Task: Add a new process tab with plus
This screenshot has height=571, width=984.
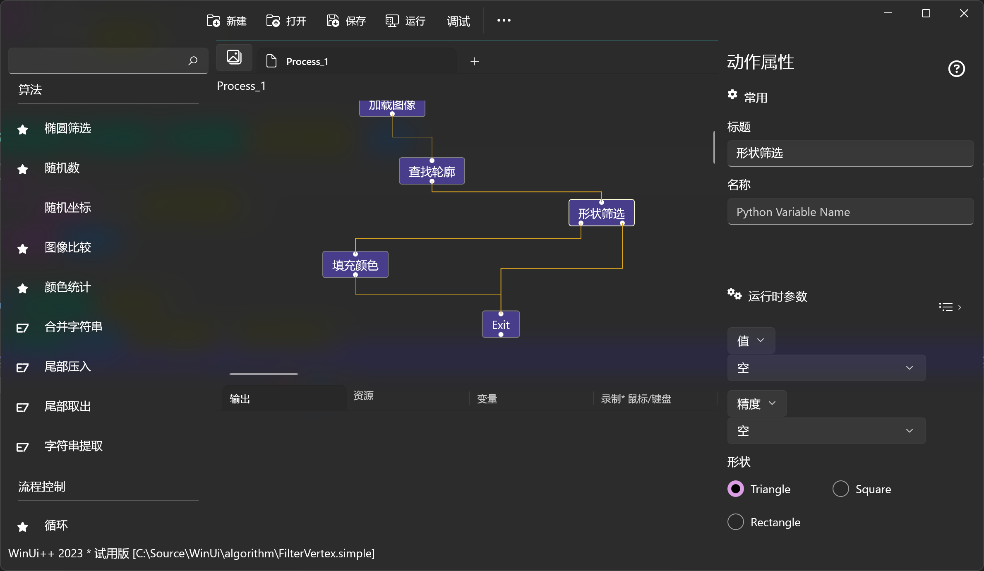Action: (475, 62)
